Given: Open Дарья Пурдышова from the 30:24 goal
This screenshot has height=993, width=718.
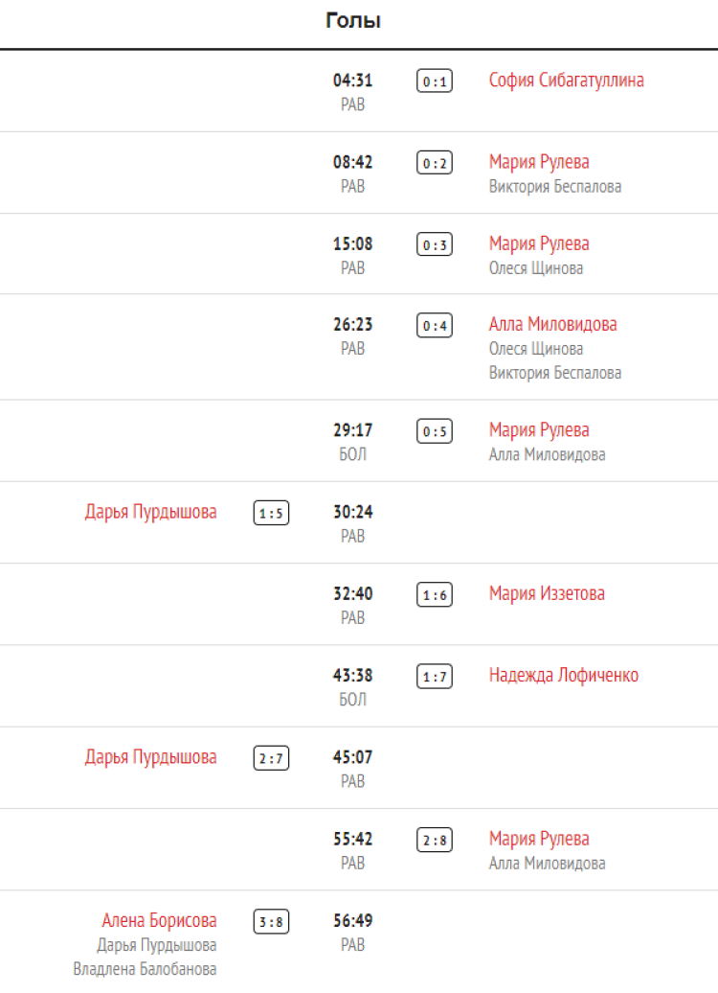Looking at the screenshot, I should pos(151,512).
